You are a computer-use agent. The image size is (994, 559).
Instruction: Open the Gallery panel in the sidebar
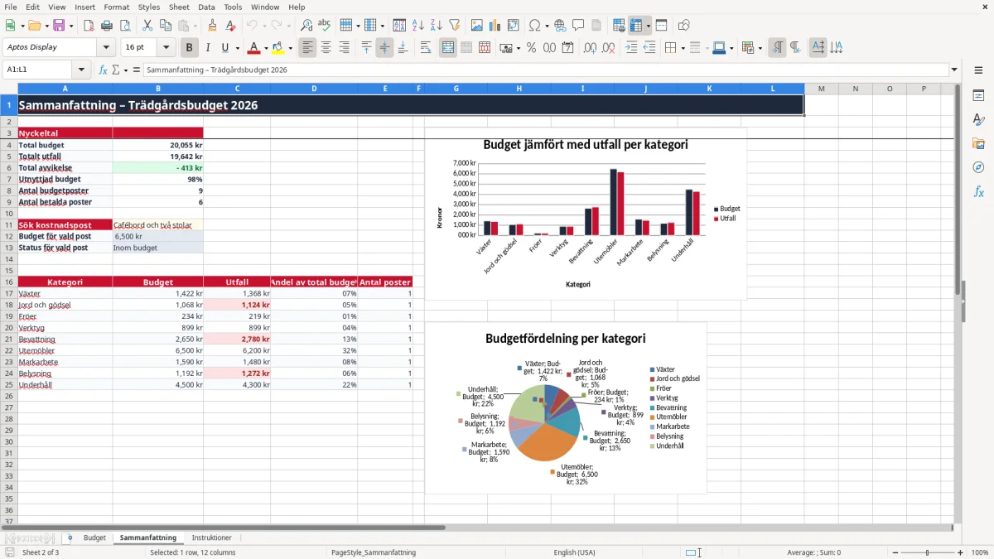(978, 143)
